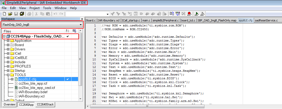Screen dimensions: 282x109
Task: Switch to the oadResetService.c tab
Action: pos(266,20)
